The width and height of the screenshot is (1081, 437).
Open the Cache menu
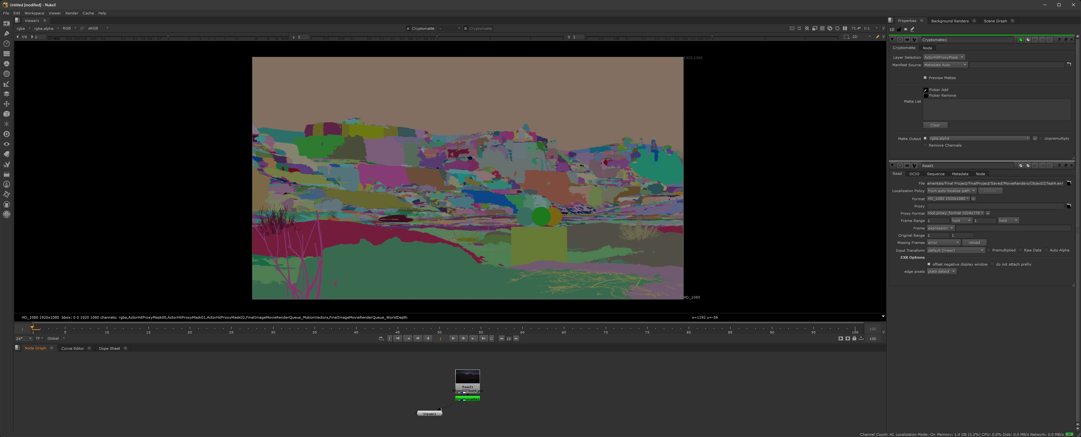[88, 13]
